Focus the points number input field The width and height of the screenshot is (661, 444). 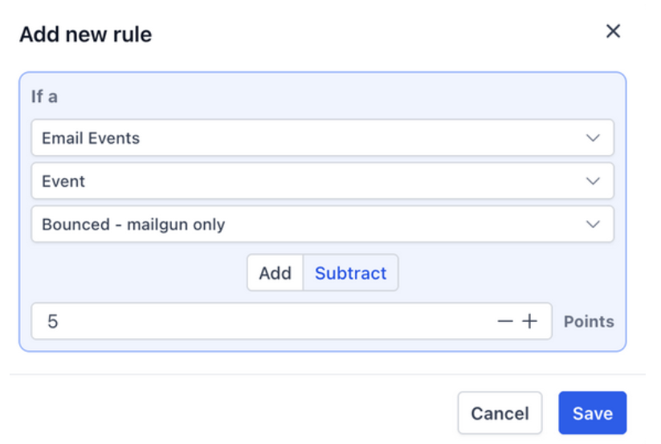point(265,321)
